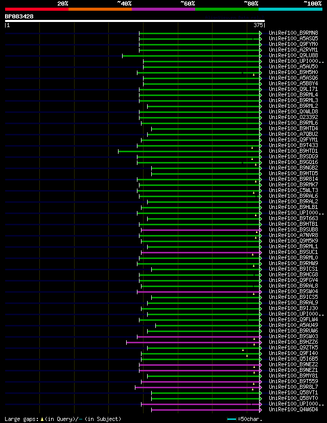This screenshot has width=327, height=423.
Task: Select hit UniRef100_Q9LU88
Action: point(293,55)
